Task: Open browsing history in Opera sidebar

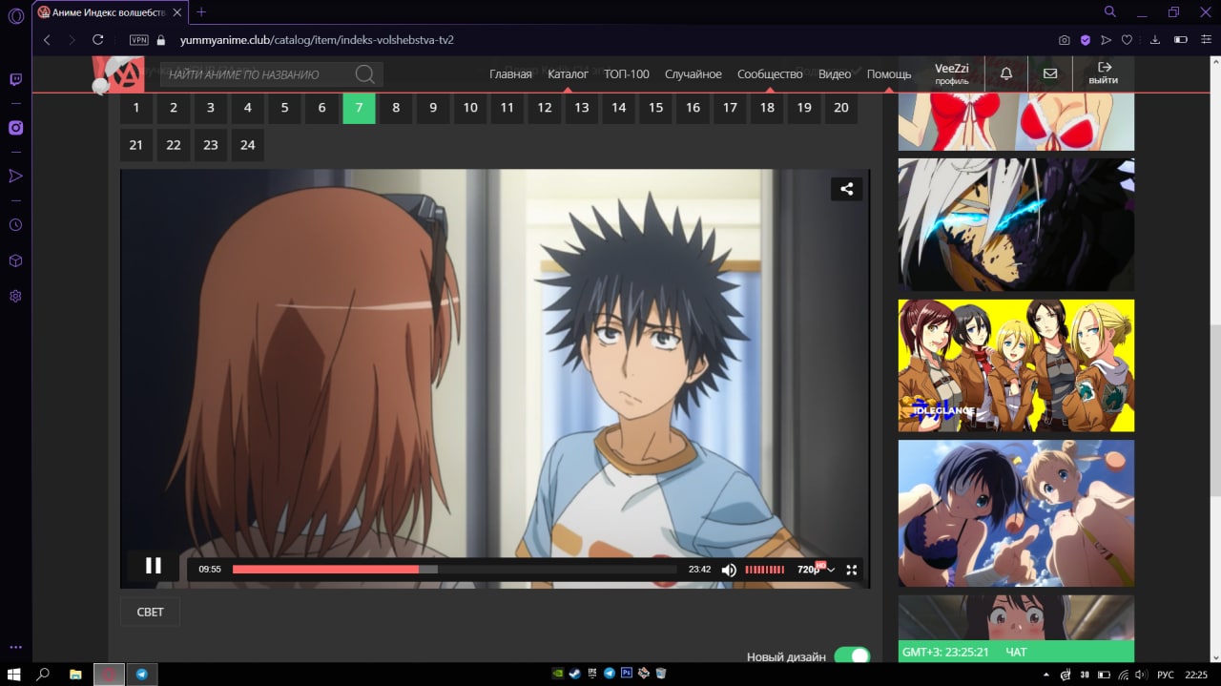Action: tap(15, 224)
